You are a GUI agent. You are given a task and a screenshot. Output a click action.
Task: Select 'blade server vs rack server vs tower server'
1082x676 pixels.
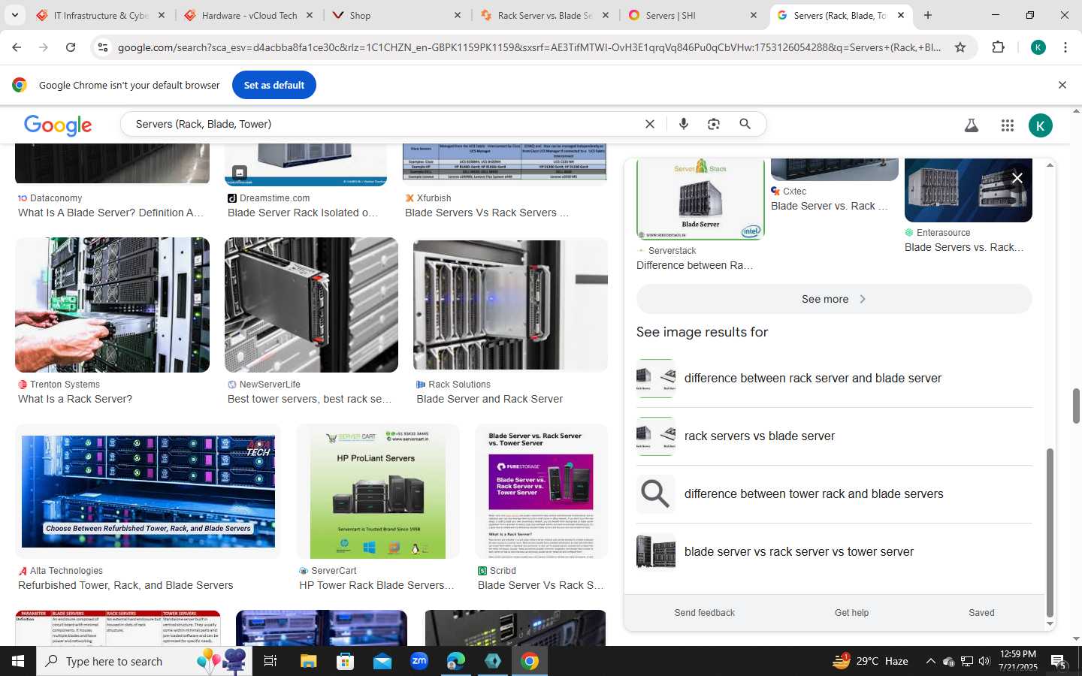[834, 552]
